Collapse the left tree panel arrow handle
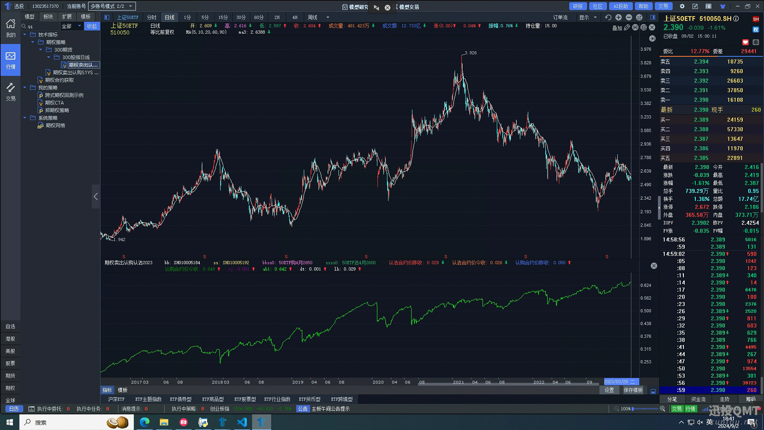 96,196
